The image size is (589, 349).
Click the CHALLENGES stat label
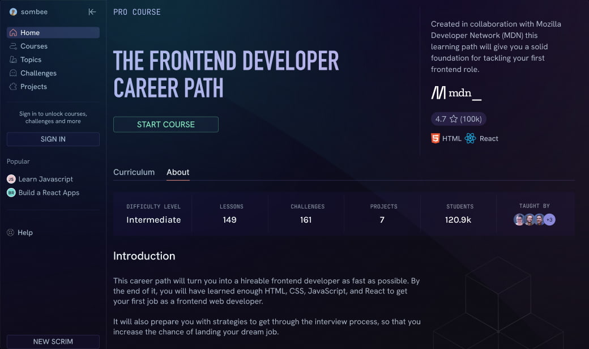pos(308,207)
